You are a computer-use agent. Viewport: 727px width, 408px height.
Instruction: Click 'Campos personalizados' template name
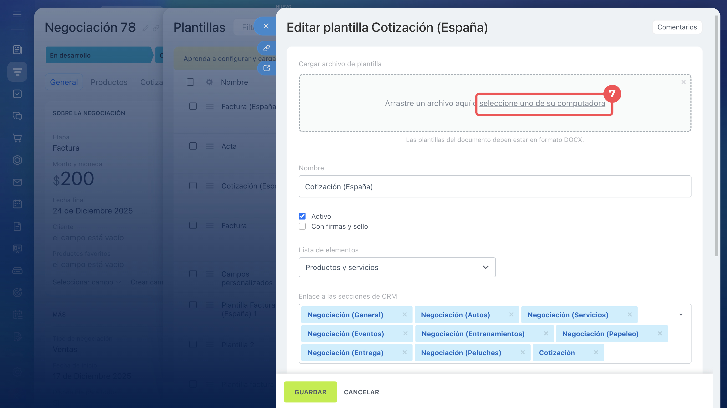click(247, 278)
